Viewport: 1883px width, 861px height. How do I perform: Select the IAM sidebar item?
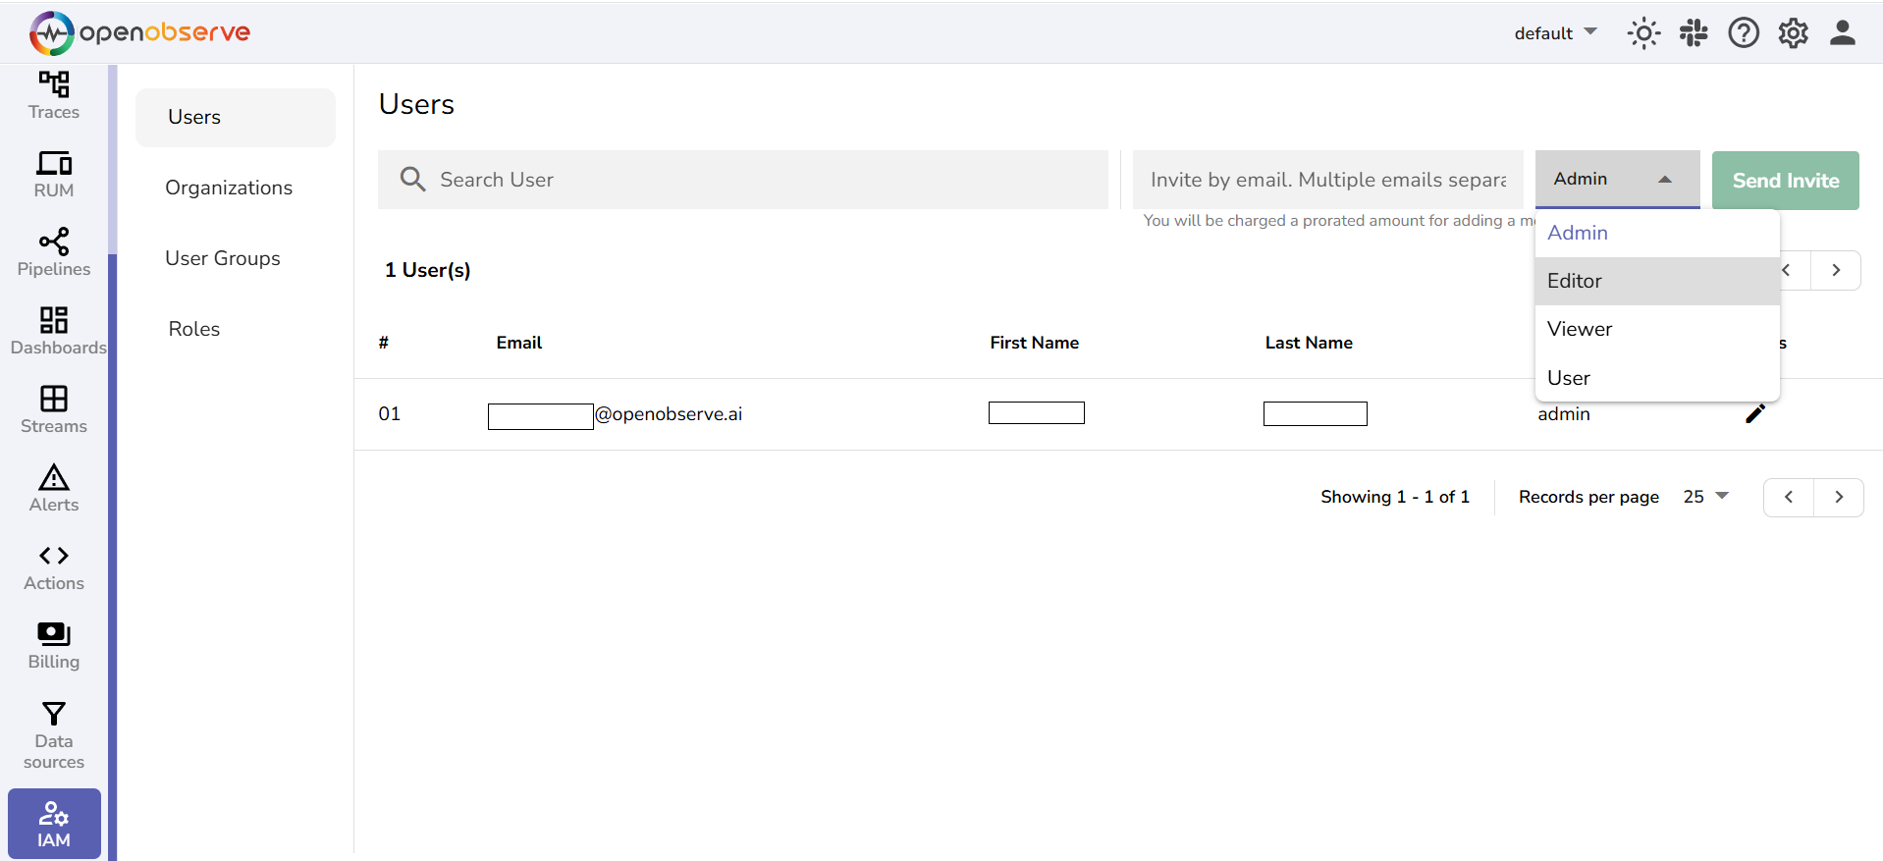tap(54, 825)
